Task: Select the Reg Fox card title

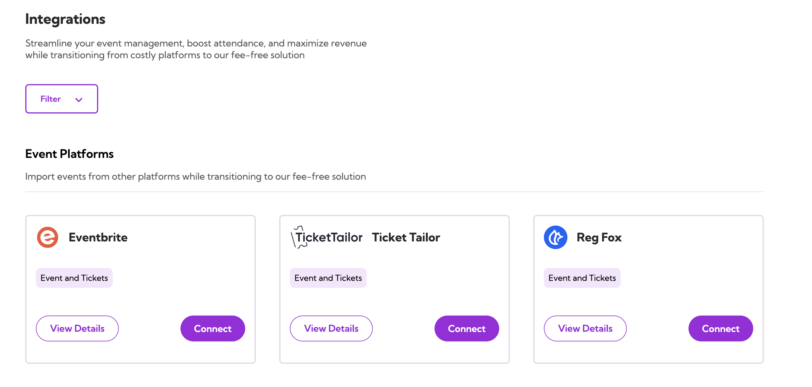Action: (x=599, y=238)
